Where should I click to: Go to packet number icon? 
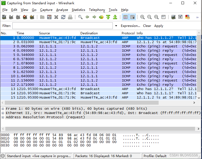coord(101,17)
